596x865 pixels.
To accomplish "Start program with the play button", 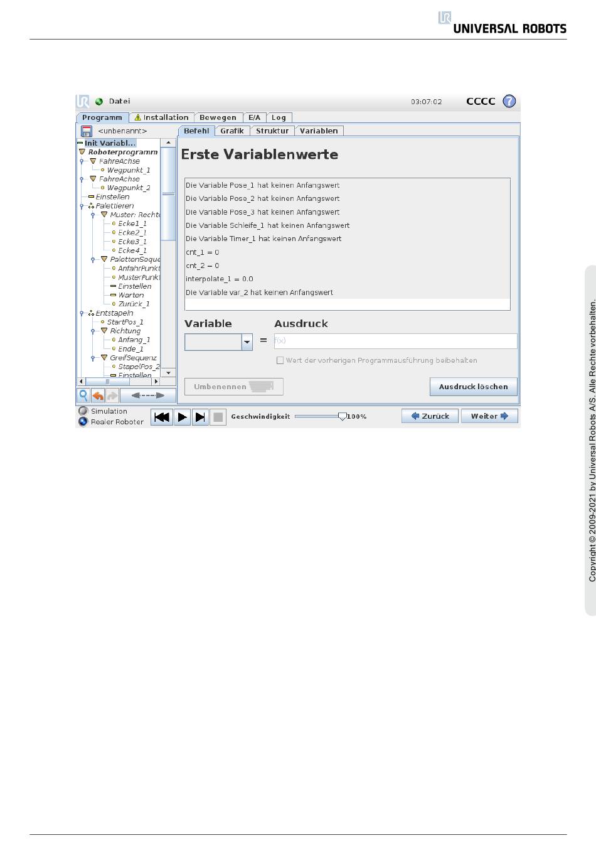I will pos(182,417).
